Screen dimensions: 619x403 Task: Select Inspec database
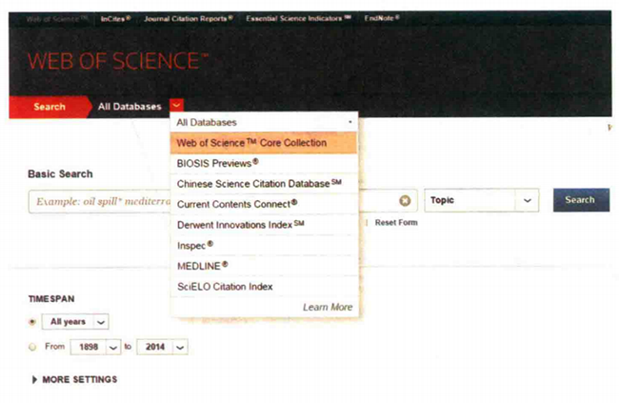point(264,246)
